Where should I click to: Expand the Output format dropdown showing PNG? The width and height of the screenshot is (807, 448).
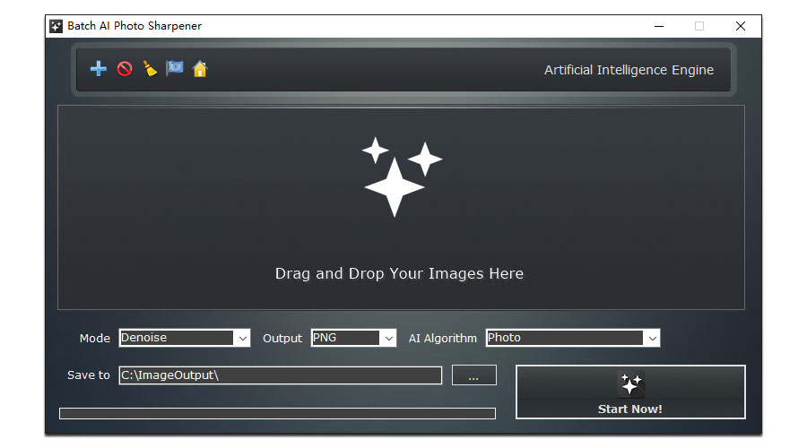point(353,338)
